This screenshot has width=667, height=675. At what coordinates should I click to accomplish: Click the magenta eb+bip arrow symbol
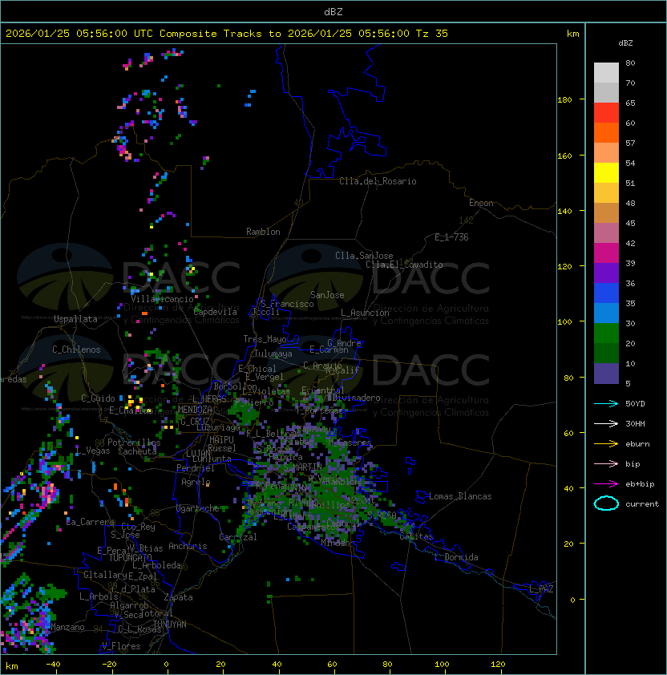(606, 484)
